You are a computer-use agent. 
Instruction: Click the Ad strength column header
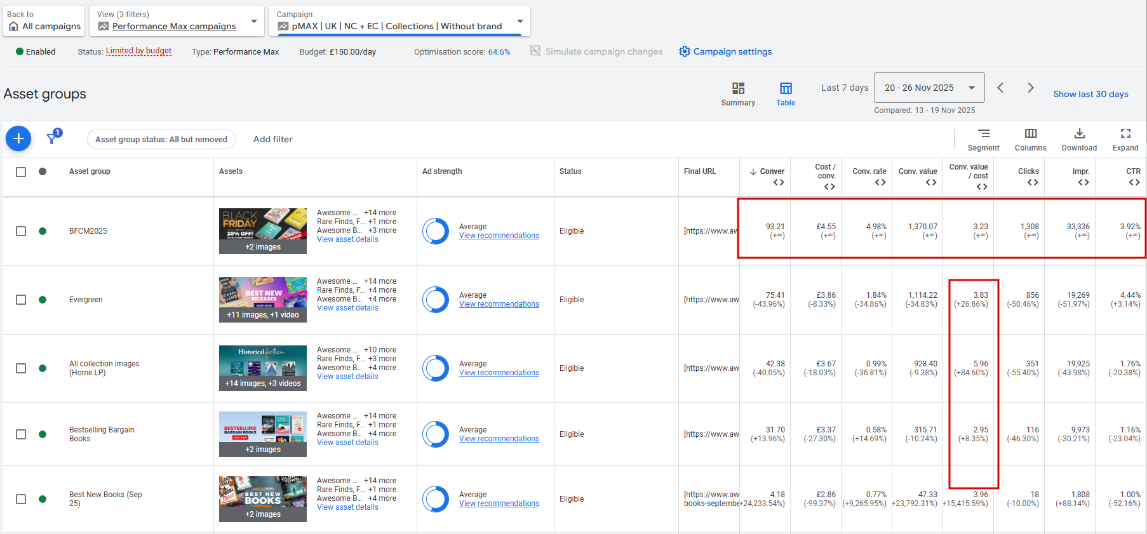coord(442,171)
